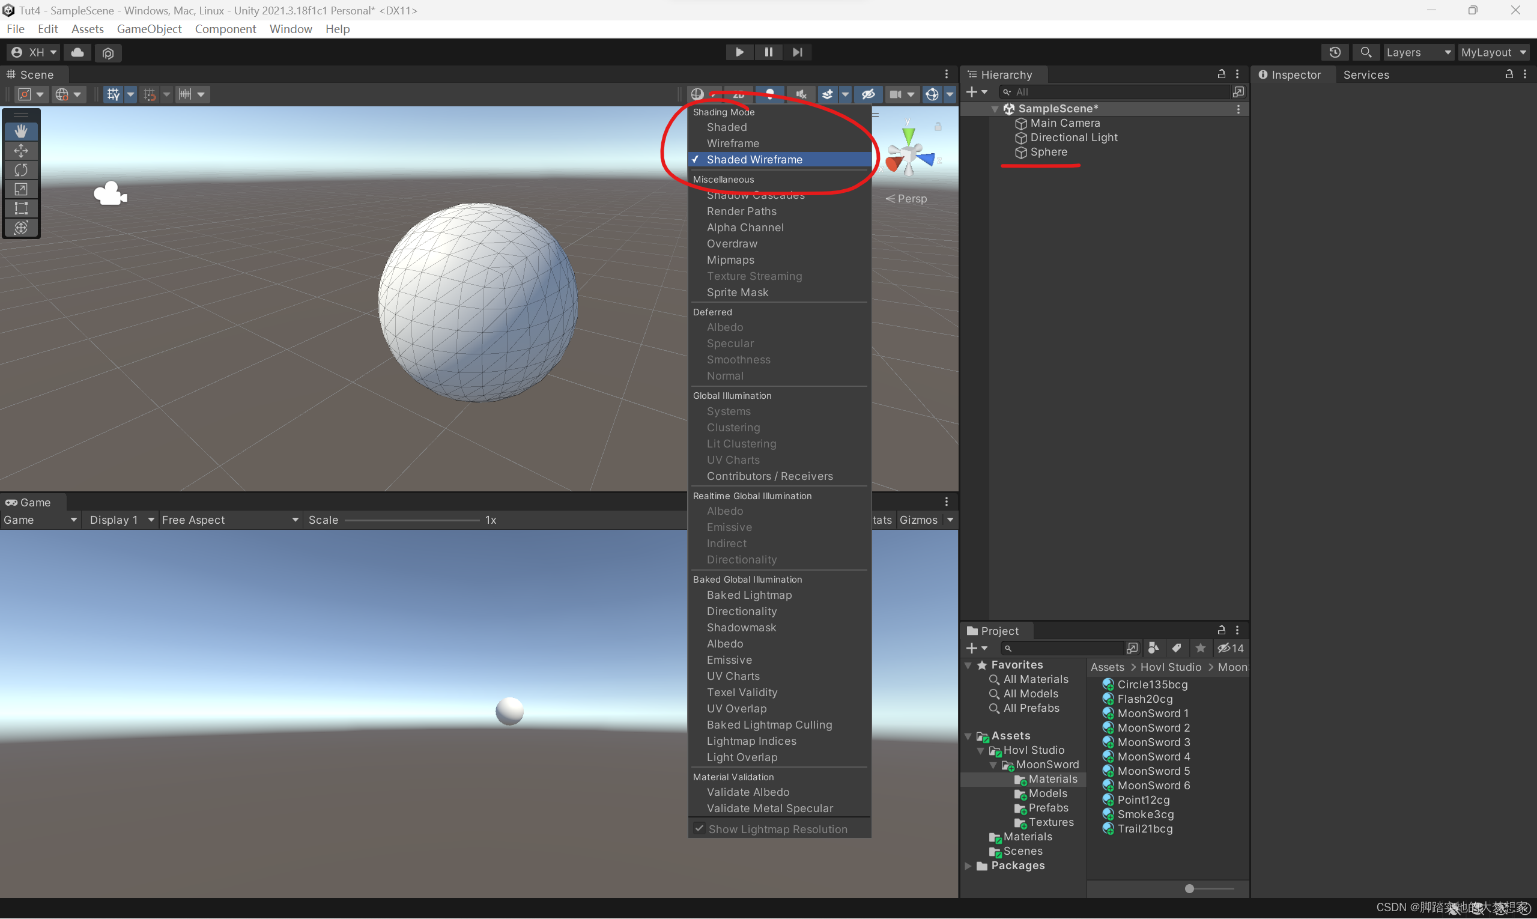Adjust the Game view Scale slider
1537x919 pixels.
pyautogui.click(x=412, y=520)
